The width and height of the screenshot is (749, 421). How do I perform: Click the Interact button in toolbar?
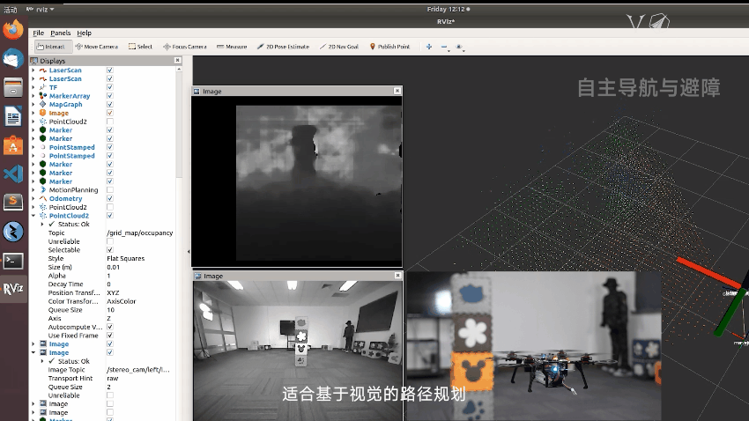click(x=52, y=47)
